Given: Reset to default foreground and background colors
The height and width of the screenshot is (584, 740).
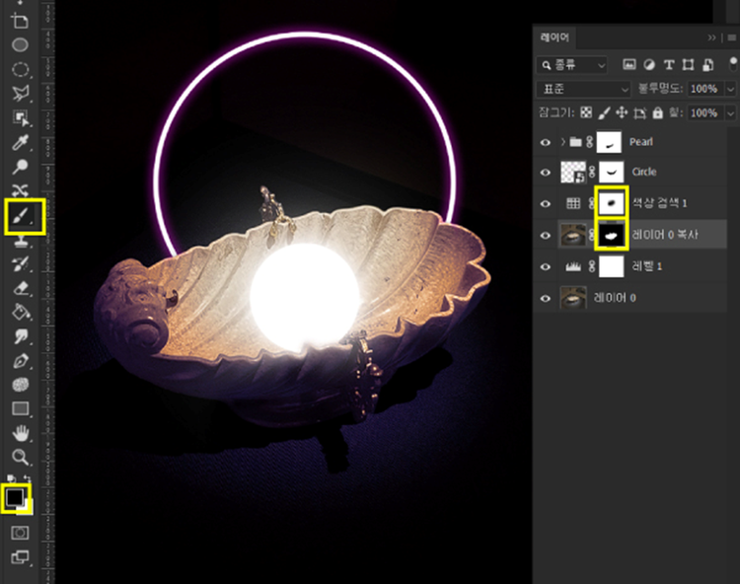Looking at the screenshot, I should click(11, 478).
